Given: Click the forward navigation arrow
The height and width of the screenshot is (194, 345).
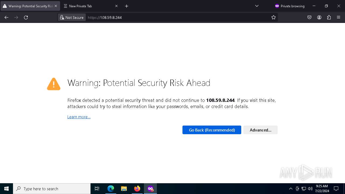Looking at the screenshot, I should (x=16, y=18).
